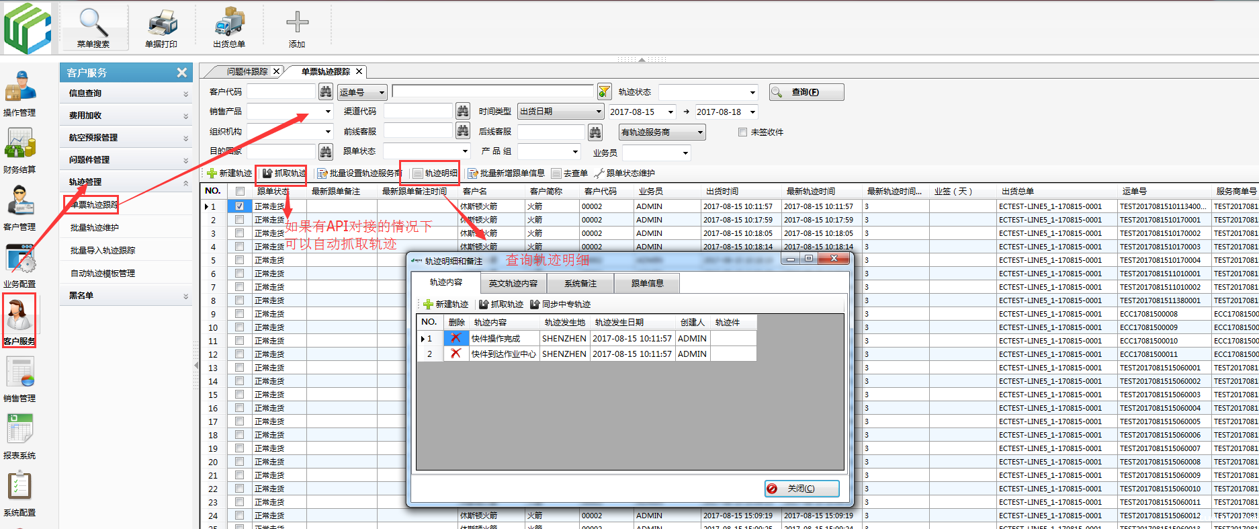This screenshot has width=1259, height=529.
Task: Click the 关闭(C) button in dialog
Action: pos(801,489)
